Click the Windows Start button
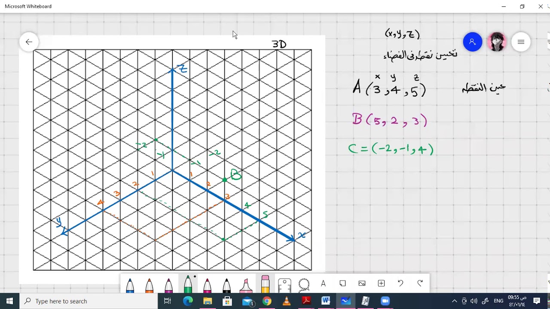Screen dimensions: 550x309 [x=10, y=301]
